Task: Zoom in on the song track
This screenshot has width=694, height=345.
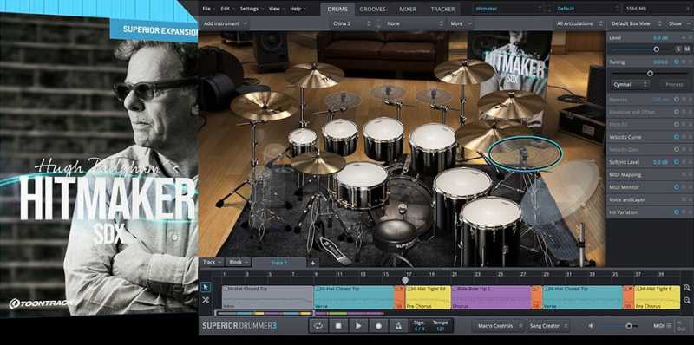Action: [687, 288]
